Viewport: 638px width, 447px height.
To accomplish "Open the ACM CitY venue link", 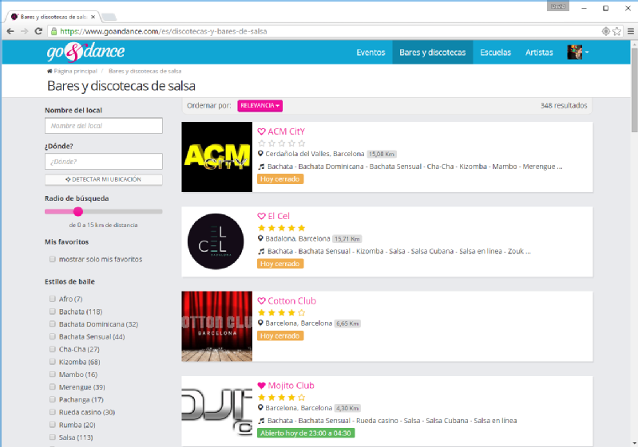I will 287,131.
